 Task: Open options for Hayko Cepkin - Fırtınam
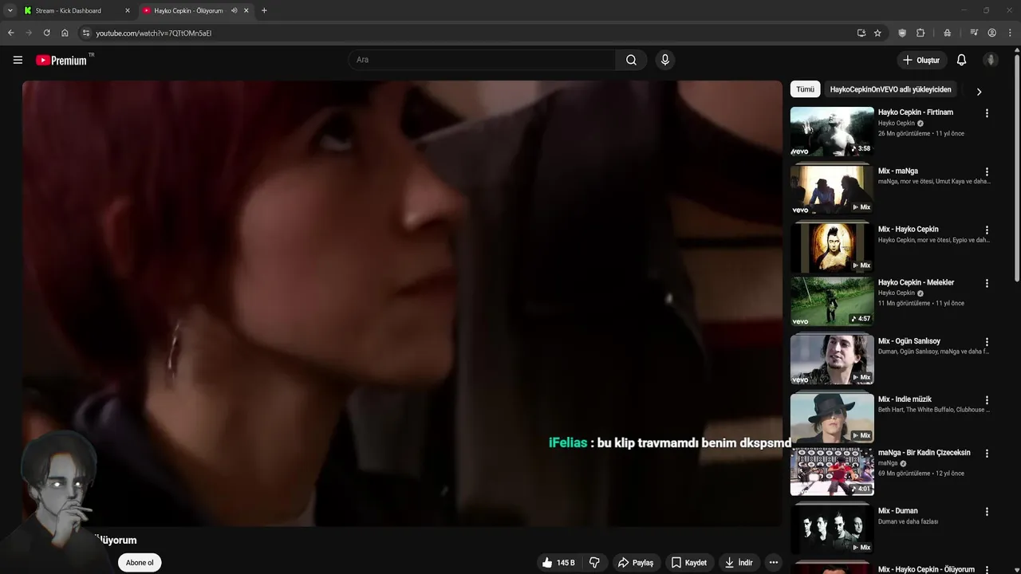[x=987, y=113]
